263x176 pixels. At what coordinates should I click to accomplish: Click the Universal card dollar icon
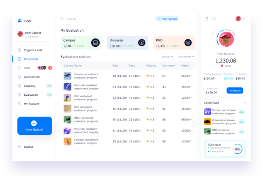[142, 43]
